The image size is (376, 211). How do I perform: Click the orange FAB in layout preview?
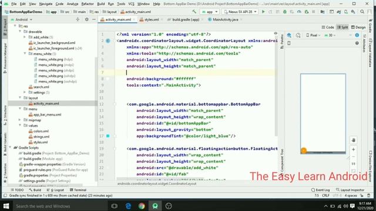tap(304, 151)
